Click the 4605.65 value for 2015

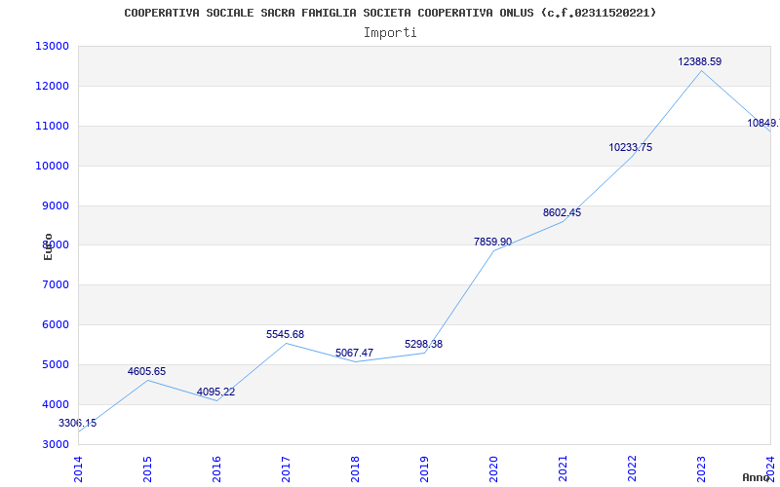point(147,372)
